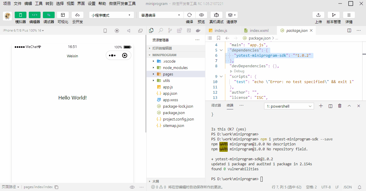Click the simulator capsule menu dots

pos(112,55)
